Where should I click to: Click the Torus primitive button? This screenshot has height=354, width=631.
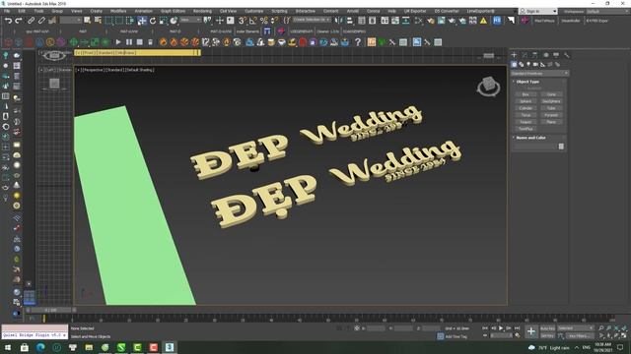coord(526,115)
